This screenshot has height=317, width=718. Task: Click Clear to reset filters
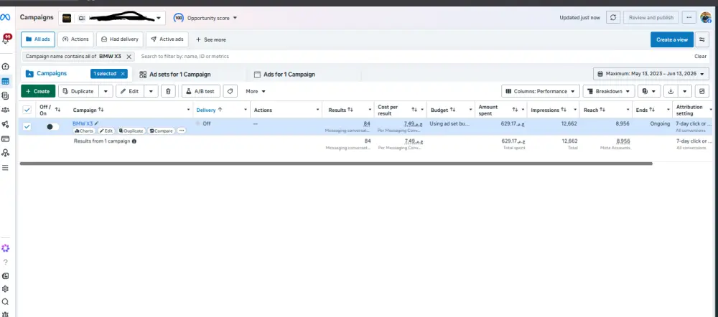700,56
